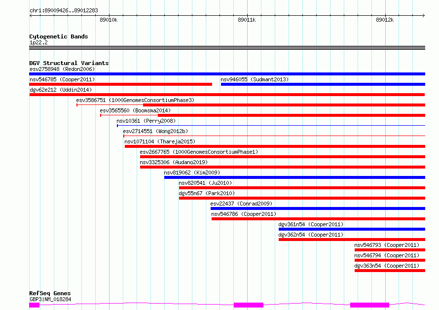Screen dimensions: 439x310
Task: Open esv3586751 (1000GenomesConsortiumPhase3) label
Action: 135,100
